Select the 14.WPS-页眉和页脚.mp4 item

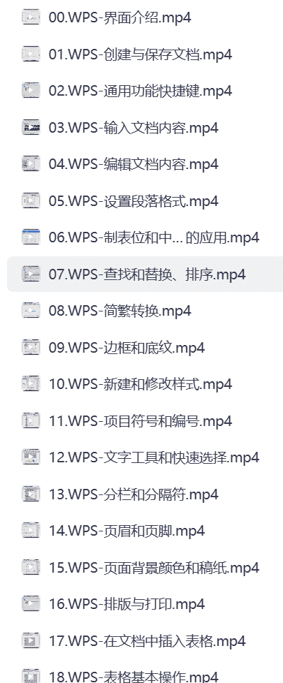click(x=126, y=531)
